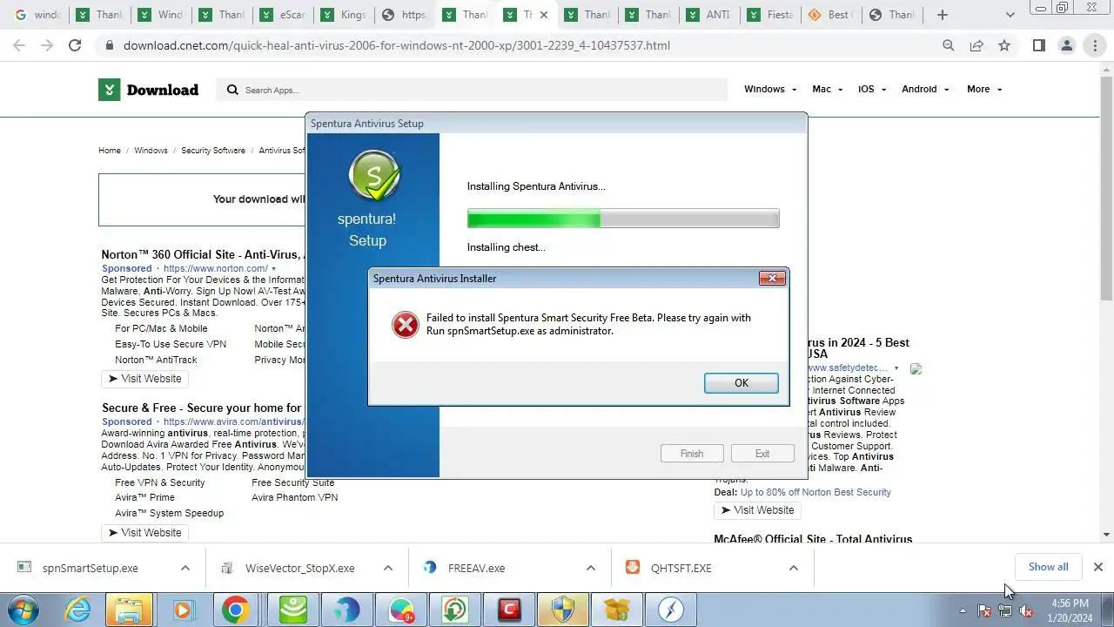Switch to the 'eScar' tab

(x=281, y=15)
